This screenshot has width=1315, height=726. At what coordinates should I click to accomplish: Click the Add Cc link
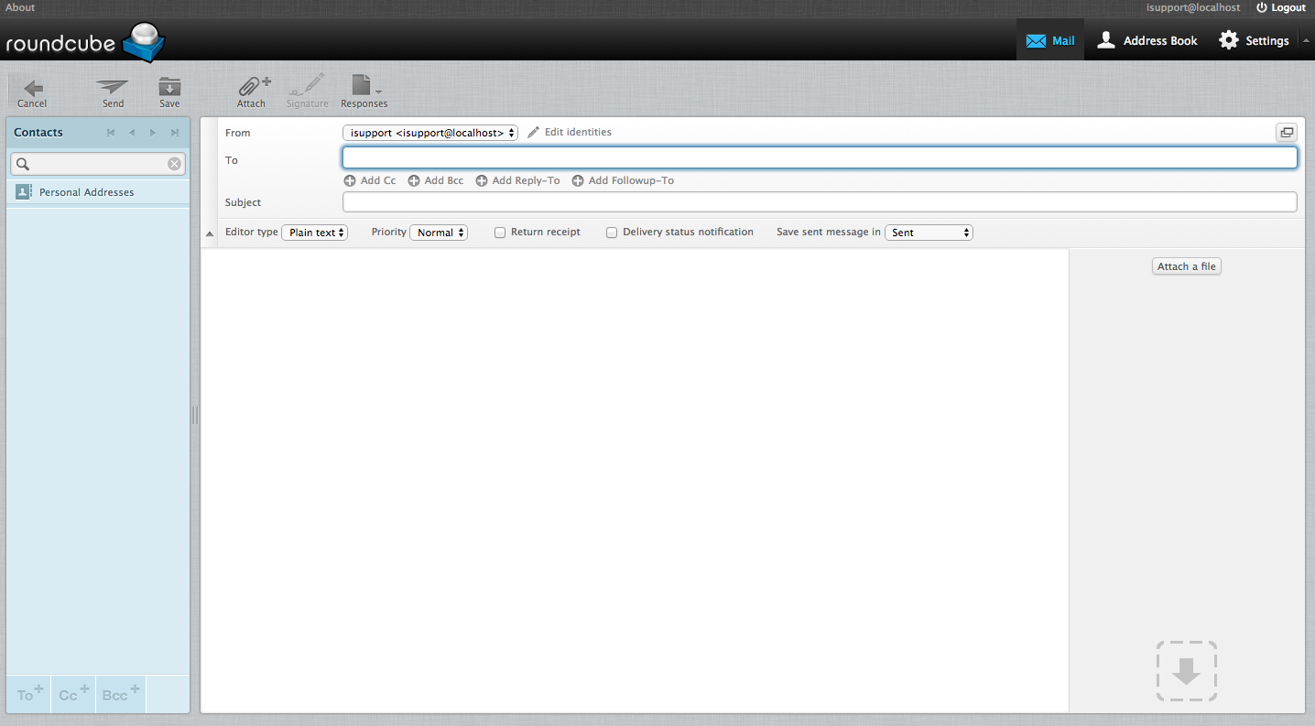(370, 180)
